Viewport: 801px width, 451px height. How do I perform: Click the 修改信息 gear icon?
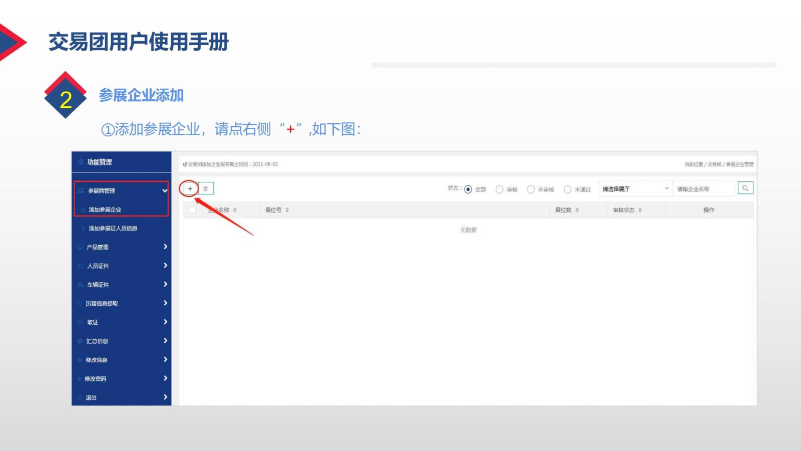[x=80, y=360]
